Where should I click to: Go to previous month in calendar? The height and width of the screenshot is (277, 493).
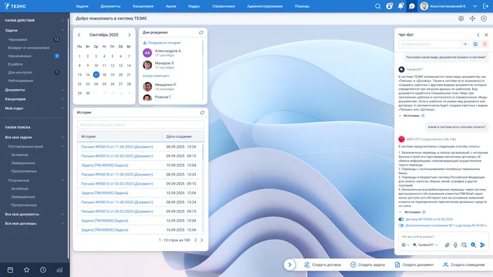(79, 35)
